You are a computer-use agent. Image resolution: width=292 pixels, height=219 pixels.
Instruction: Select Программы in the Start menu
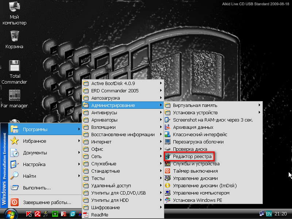tap(45, 129)
